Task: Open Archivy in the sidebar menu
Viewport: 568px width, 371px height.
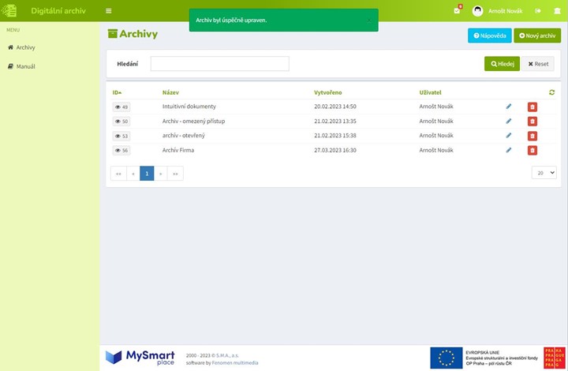Action: pyautogui.click(x=25, y=47)
